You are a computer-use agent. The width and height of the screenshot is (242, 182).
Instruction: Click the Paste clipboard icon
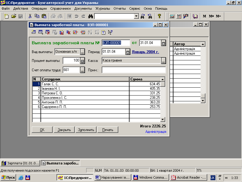[44, 16]
